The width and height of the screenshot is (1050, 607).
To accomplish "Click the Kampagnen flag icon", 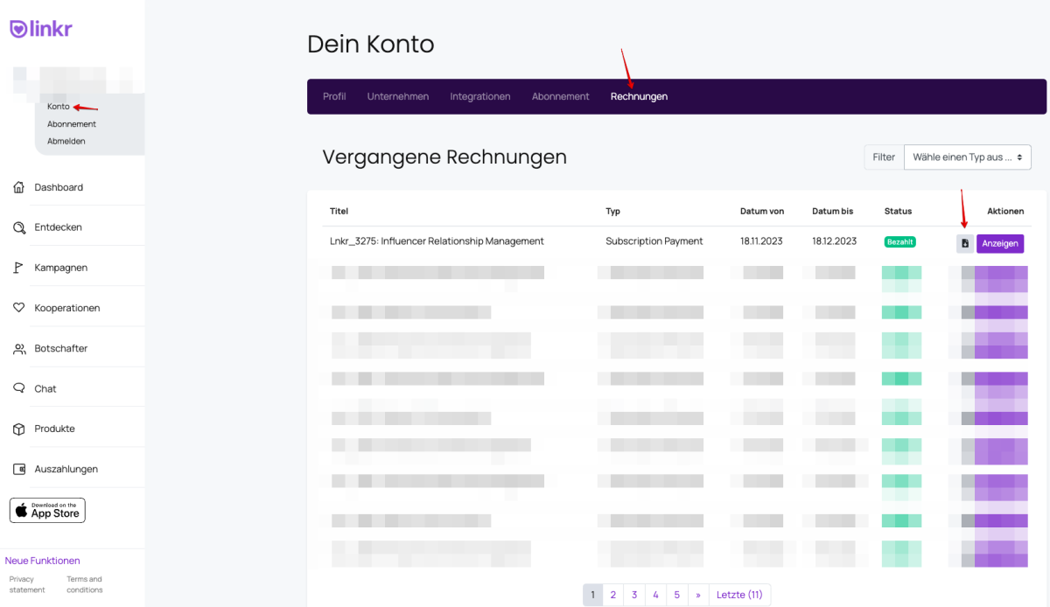I will [19, 268].
